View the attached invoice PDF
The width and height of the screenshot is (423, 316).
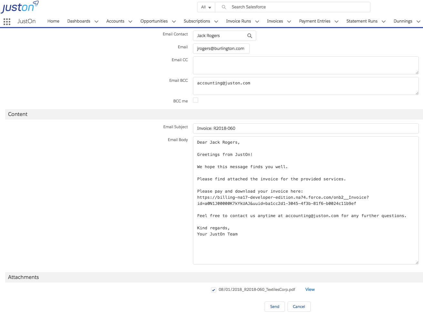[x=310, y=290]
